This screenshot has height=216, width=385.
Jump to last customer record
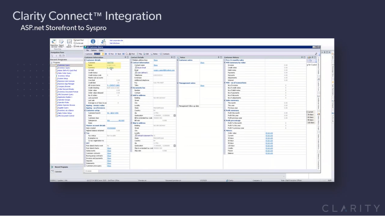[x=124, y=54]
